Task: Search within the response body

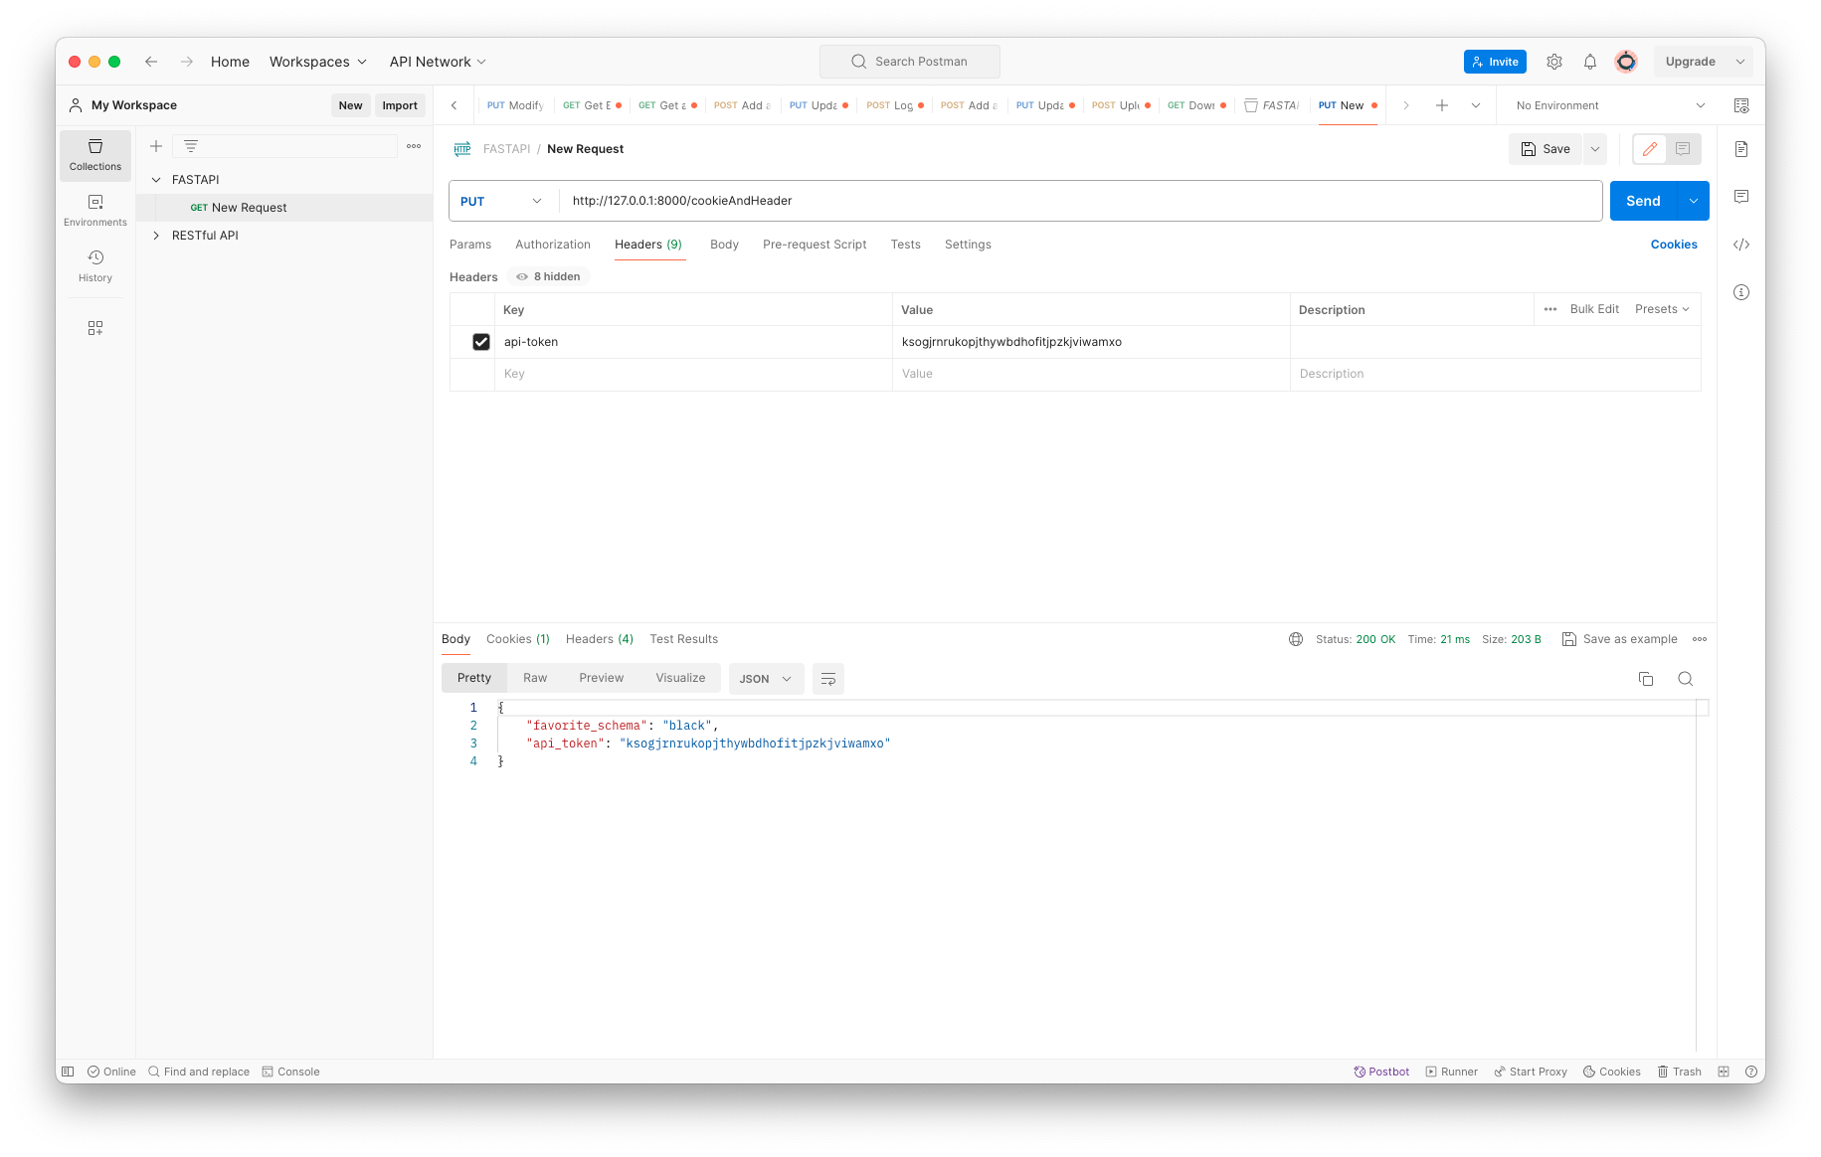Action: tap(1686, 679)
